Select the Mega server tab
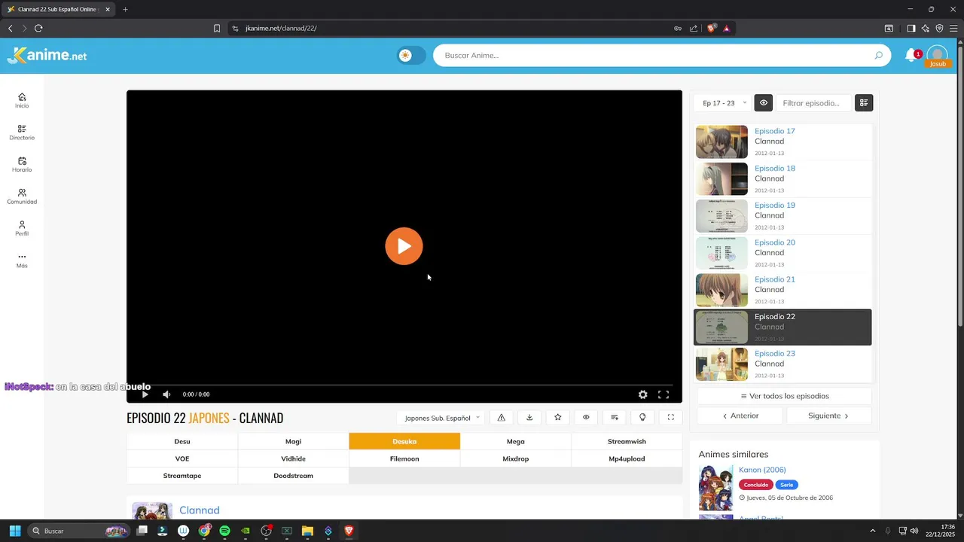The height and width of the screenshot is (542, 964). pyautogui.click(x=515, y=442)
